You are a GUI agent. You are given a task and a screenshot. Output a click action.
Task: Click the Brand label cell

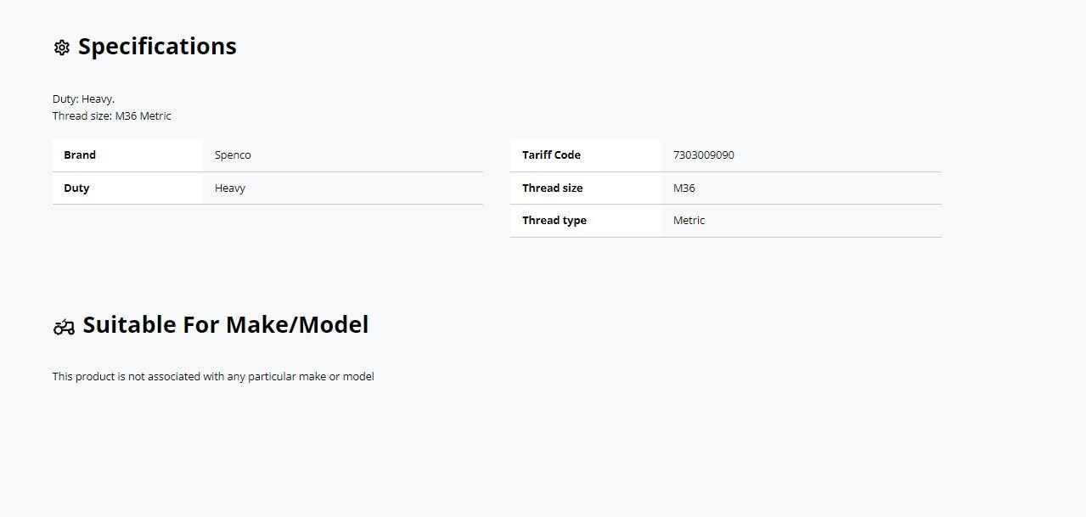click(127, 155)
